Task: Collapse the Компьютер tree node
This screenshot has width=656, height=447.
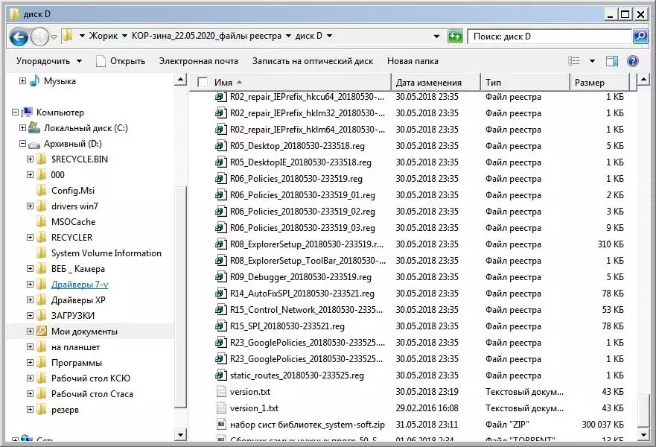Action: click(x=15, y=112)
